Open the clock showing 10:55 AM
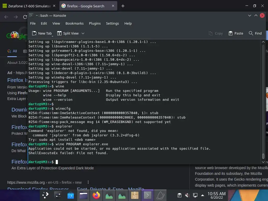The image size is (268, 201). pos(216,195)
